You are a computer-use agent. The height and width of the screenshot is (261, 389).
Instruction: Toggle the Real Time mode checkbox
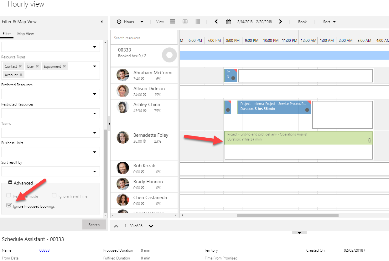point(9,195)
